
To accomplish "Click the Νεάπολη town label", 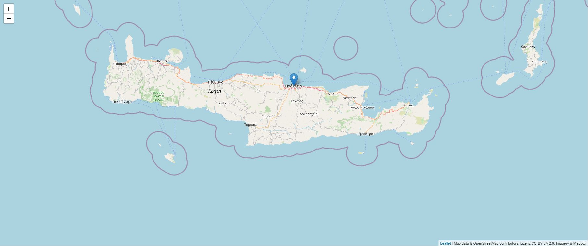I will (349, 98).
